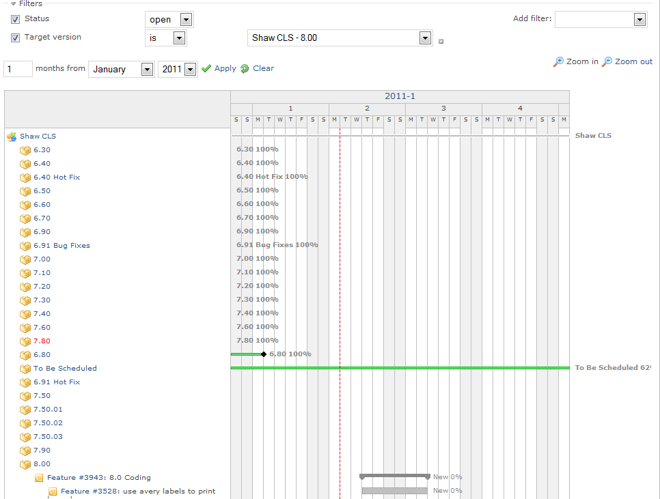Open the 8.00 version link
The height and width of the screenshot is (499, 660).
pos(42,464)
